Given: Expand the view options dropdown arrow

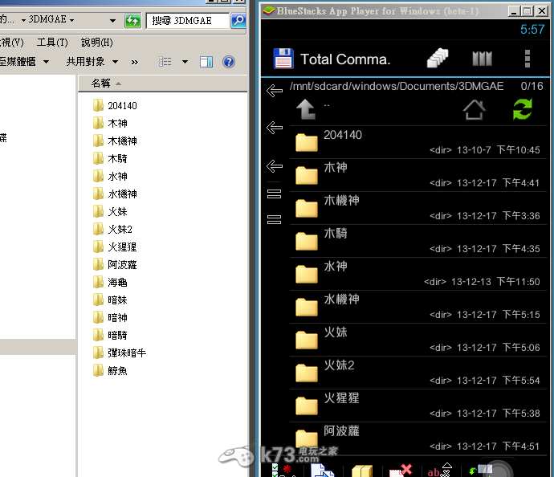Looking at the screenshot, I should [x=185, y=62].
